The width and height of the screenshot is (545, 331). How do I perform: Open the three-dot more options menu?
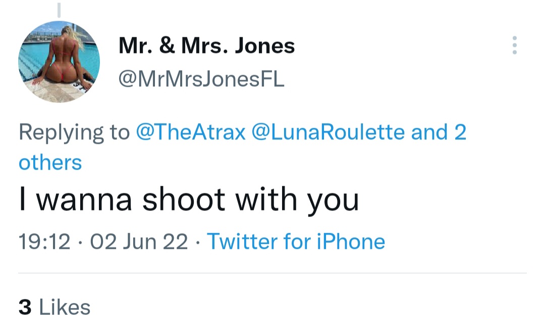click(x=514, y=45)
